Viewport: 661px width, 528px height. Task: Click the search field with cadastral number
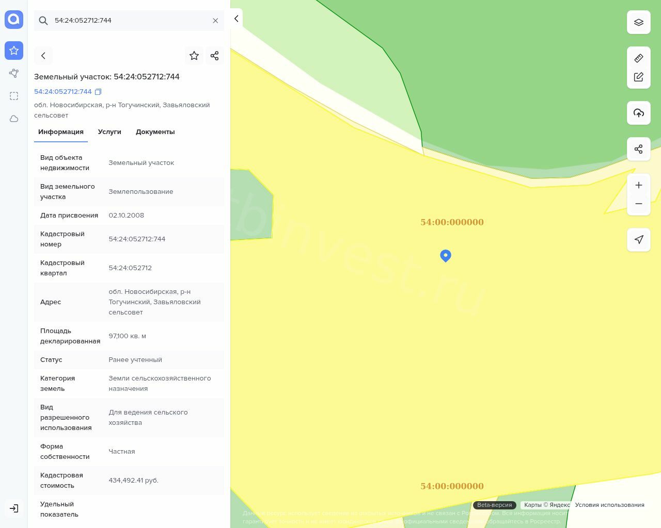129,21
